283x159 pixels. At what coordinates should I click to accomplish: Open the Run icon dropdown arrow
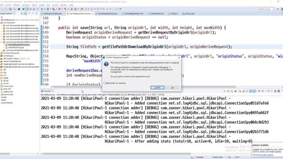(50, 9)
